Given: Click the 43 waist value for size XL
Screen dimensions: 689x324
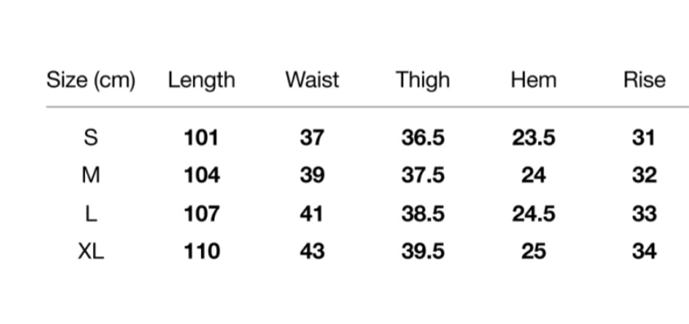Looking at the screenshot, I should (x=312, y=252).
